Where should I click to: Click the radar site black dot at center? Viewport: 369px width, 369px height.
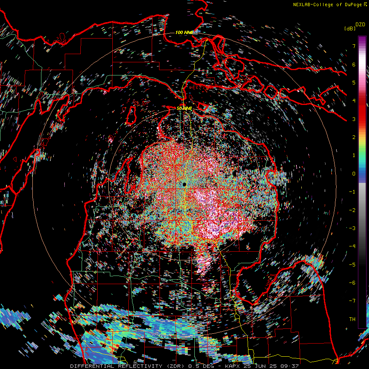pyautogui.click(x=184, y=184)
